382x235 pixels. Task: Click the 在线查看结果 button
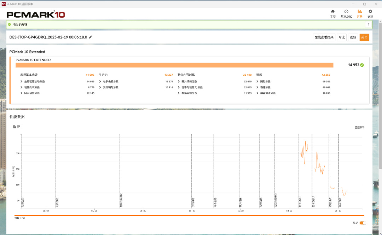point(324,37)
